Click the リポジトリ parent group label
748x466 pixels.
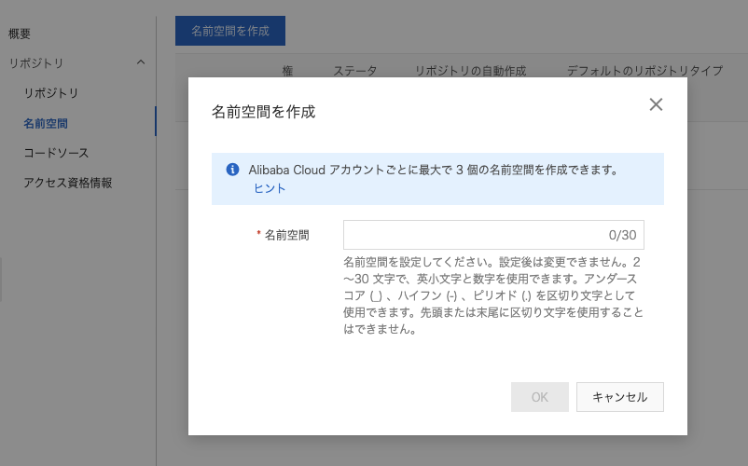pos(36,63)
